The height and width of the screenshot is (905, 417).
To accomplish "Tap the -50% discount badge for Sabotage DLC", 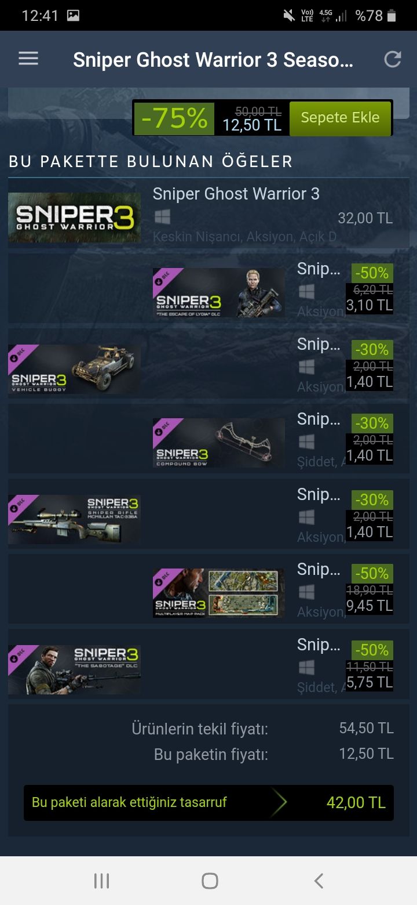I will [372, 650].
